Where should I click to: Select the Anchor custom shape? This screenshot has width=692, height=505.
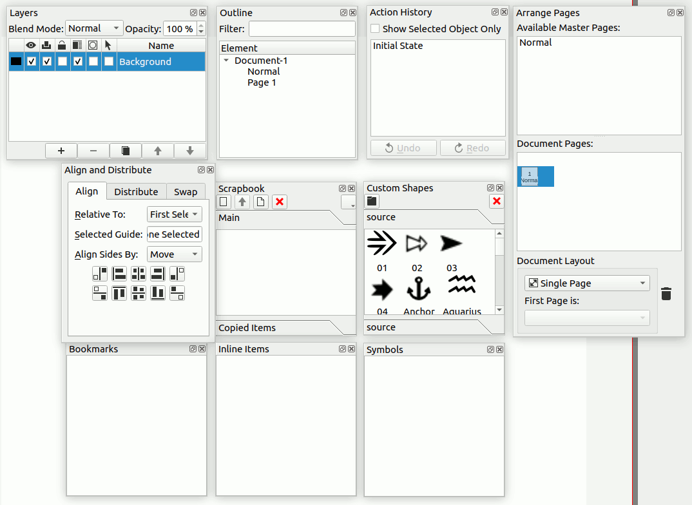tap(419, 290)
